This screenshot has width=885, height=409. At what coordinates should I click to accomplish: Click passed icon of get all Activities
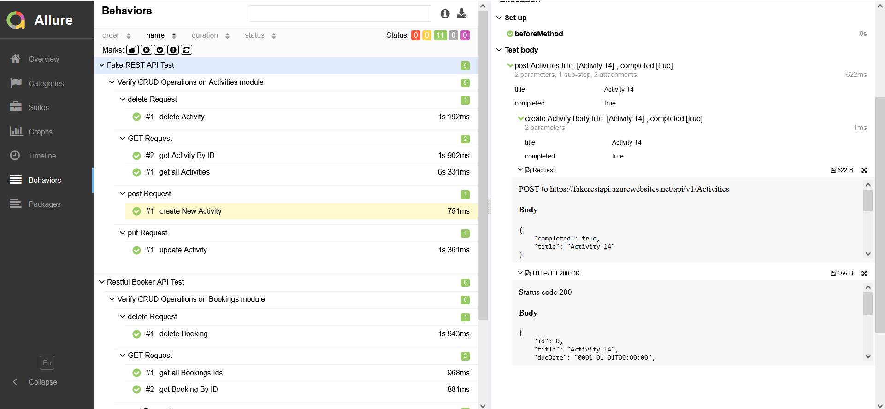click(136, 172)
